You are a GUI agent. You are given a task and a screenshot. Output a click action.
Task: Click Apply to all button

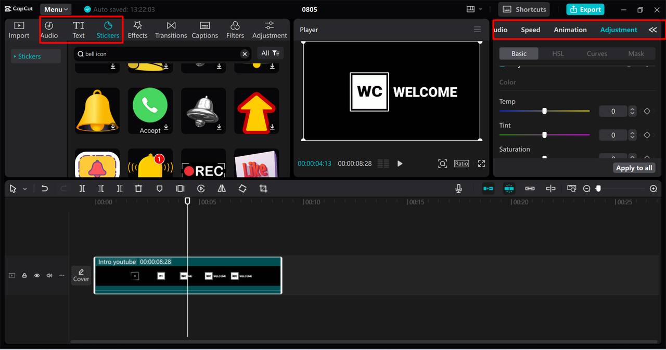tap(634, 168)
